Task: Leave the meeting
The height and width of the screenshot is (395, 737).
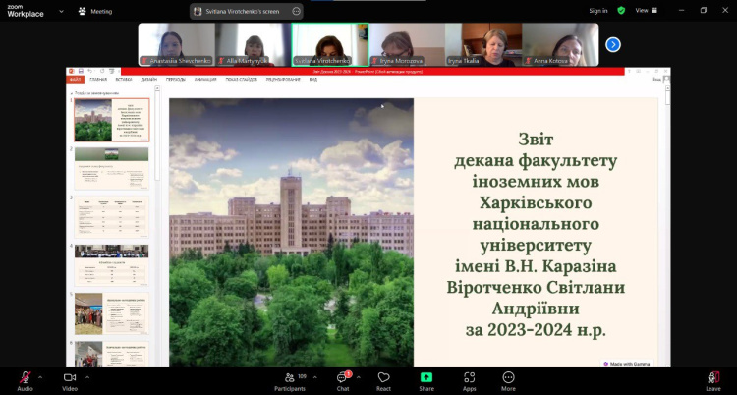Action: pyautogui.click(x=713, y=381)
